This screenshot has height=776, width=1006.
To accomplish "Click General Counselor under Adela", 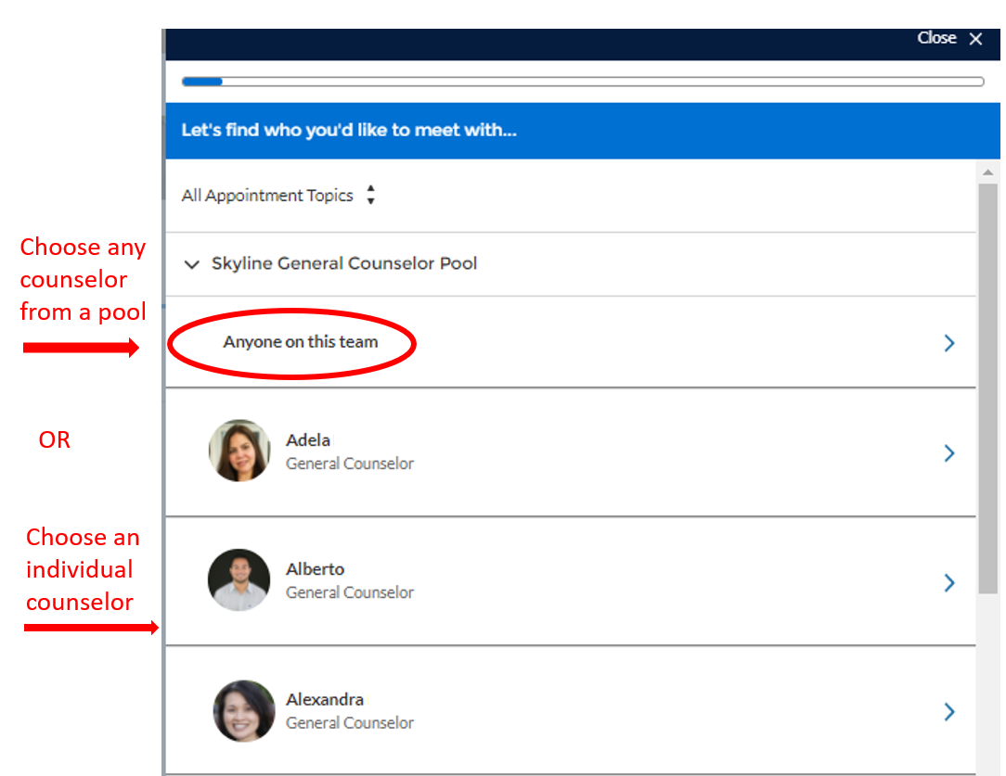I will (350, 464).
